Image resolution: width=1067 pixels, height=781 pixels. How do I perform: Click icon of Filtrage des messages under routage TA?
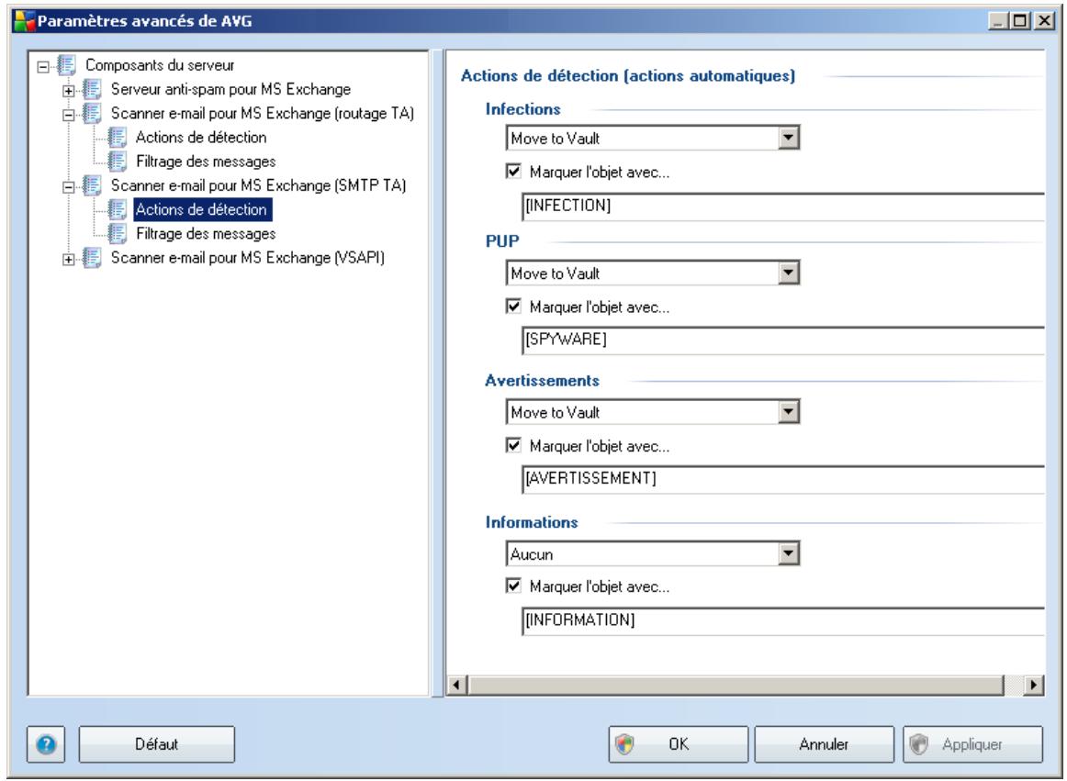click(x=117, y=162)
